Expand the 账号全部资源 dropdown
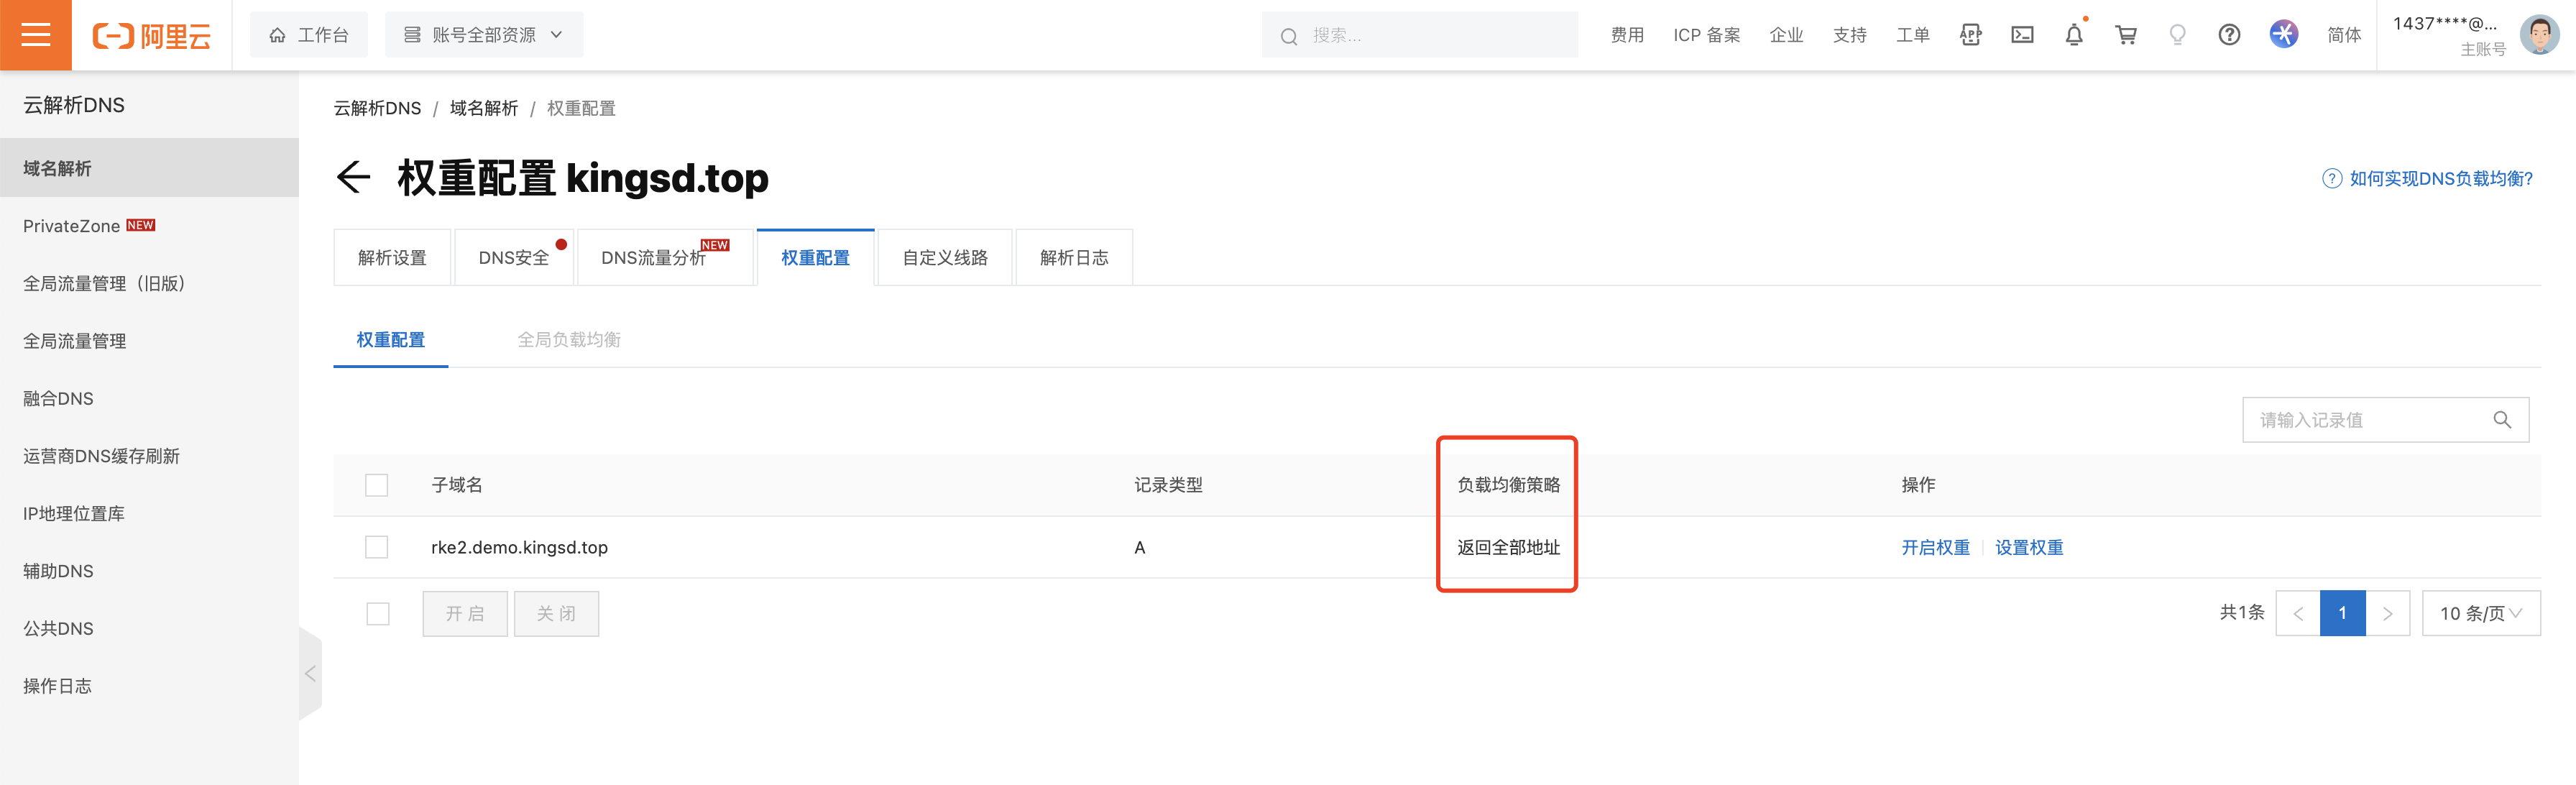 (484, 35)
